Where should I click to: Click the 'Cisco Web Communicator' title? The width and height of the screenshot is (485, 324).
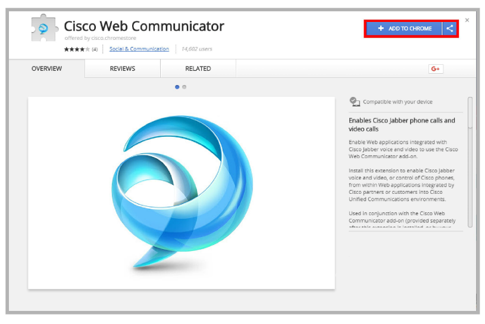(x=144, y=26)
